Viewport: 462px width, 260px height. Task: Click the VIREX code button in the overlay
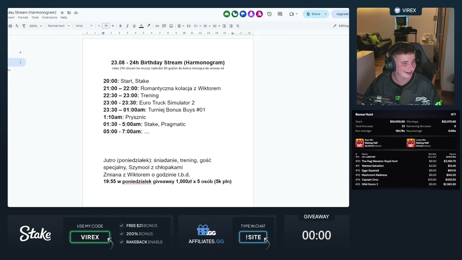90,237
